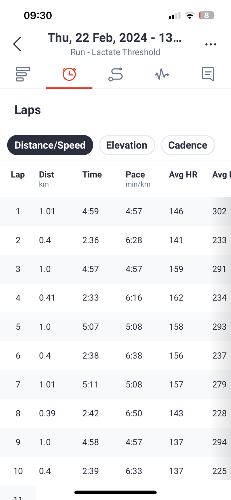231x500 pixels.
Task: Open the route map tab icon
Action: click(115, 74)
